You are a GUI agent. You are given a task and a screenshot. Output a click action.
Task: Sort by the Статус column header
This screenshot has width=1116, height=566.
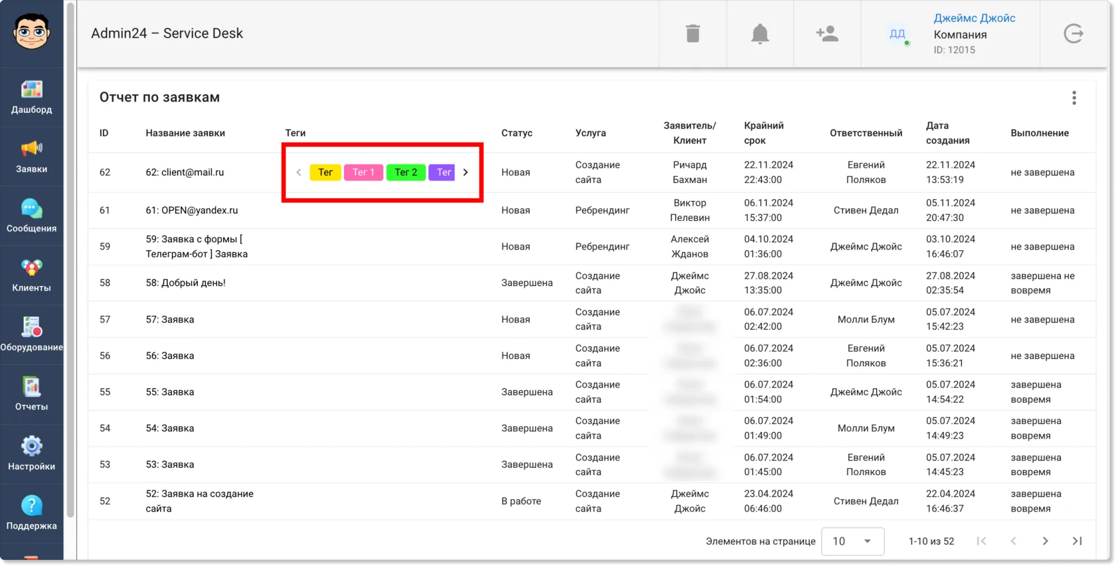pyautogui.click(x=517, y=133)
